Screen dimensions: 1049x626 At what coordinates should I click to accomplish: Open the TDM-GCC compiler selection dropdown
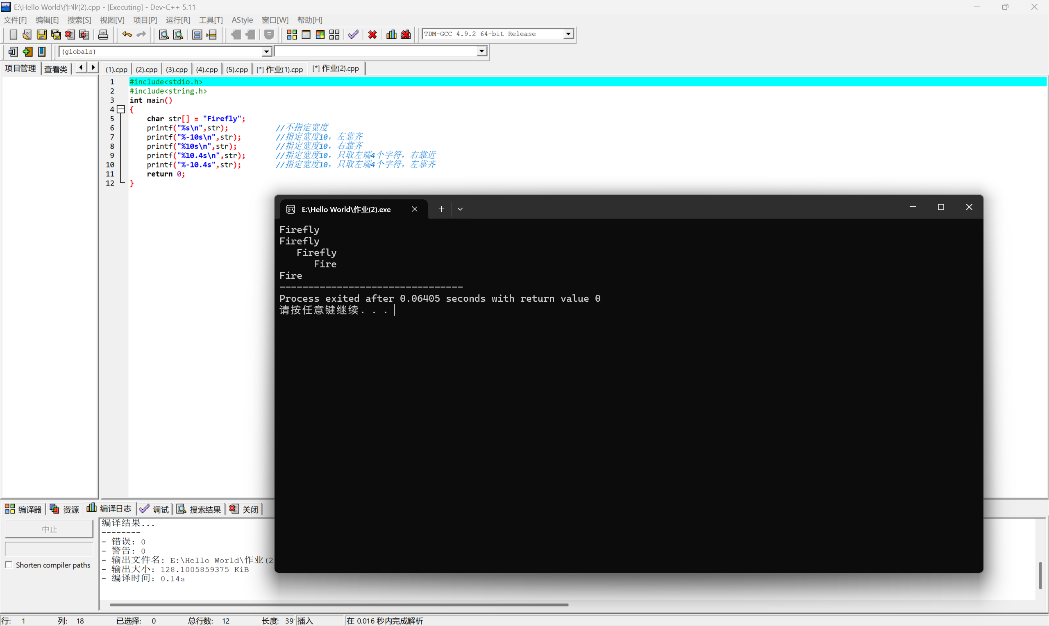click(569, 34)
